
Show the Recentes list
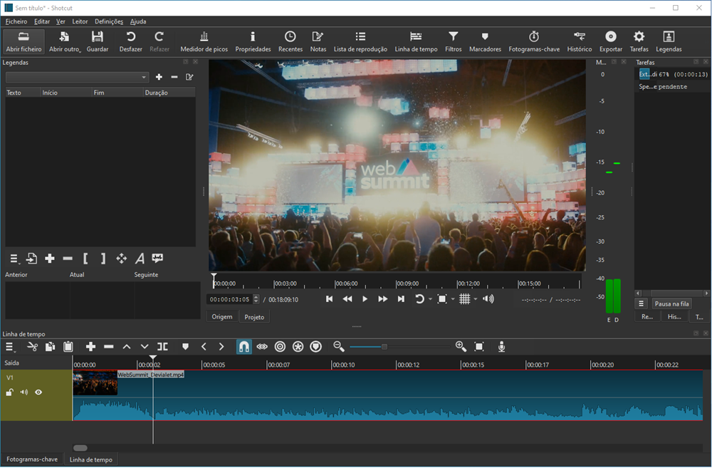click(290, 41)
